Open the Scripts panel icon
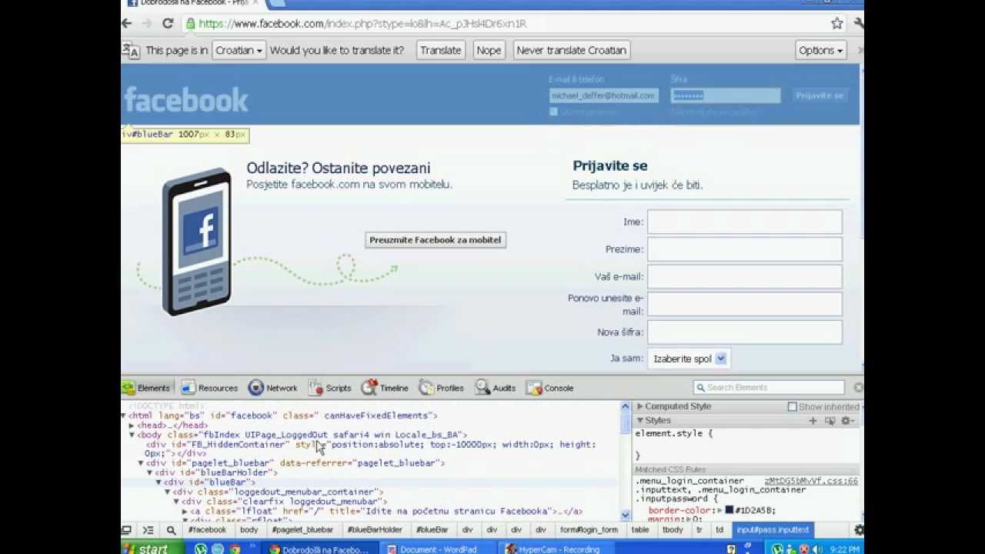The image size is (985, 554). (x=315, y=388)
